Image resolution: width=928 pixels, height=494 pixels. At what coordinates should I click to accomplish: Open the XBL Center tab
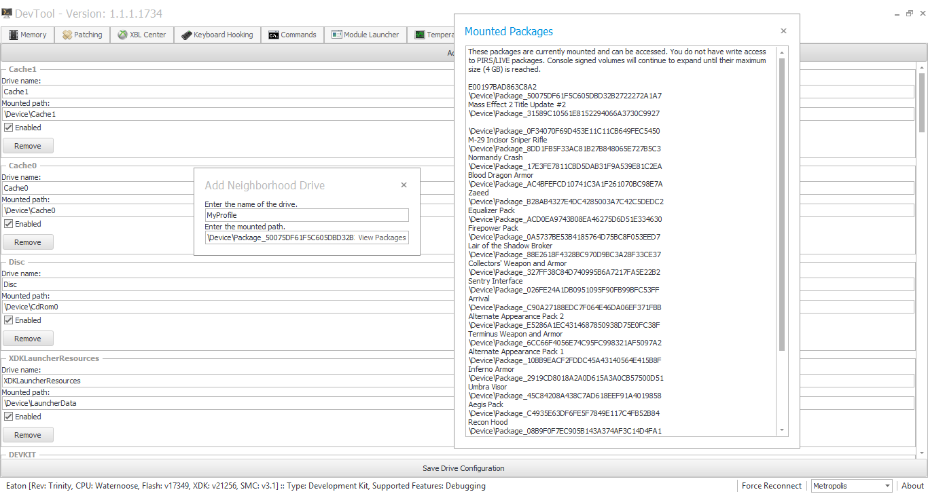click(x=142, y=35)
